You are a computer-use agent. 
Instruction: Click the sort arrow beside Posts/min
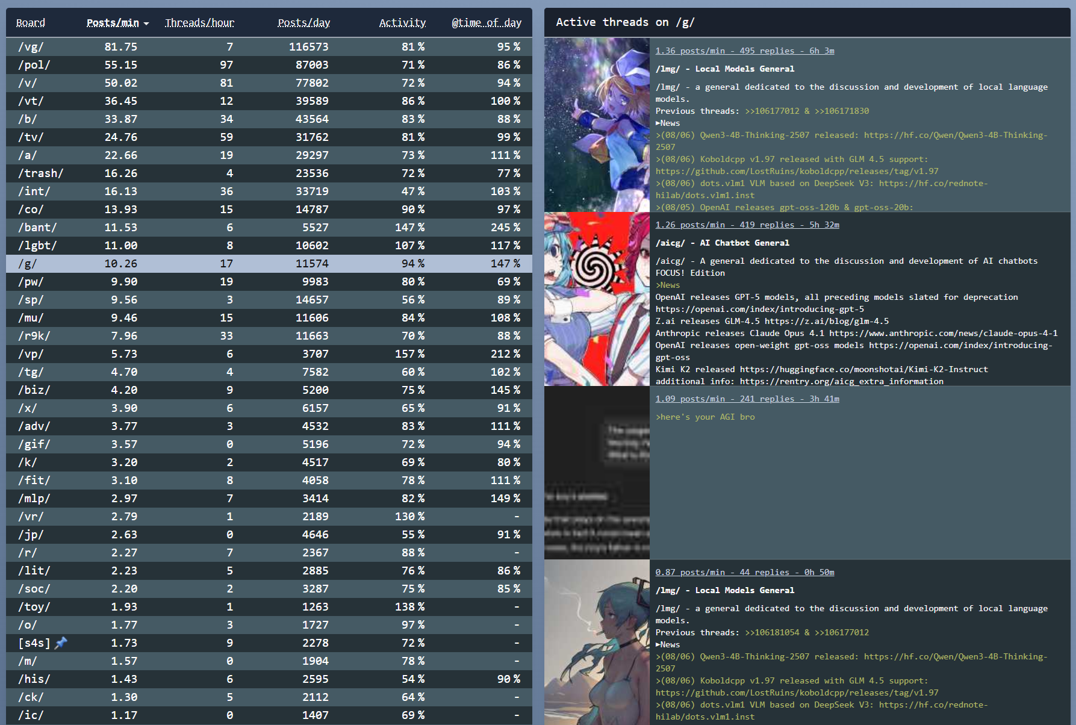pos(146,23)
